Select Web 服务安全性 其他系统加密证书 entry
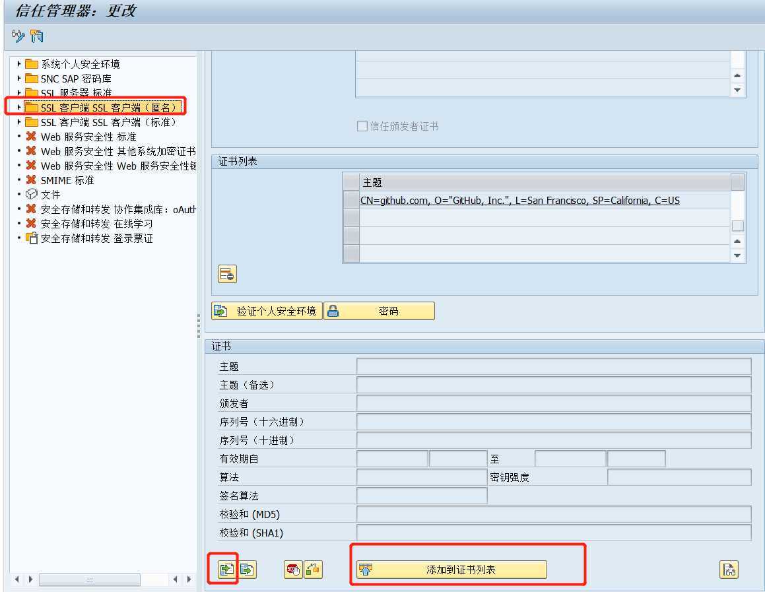 click(118, 151)
